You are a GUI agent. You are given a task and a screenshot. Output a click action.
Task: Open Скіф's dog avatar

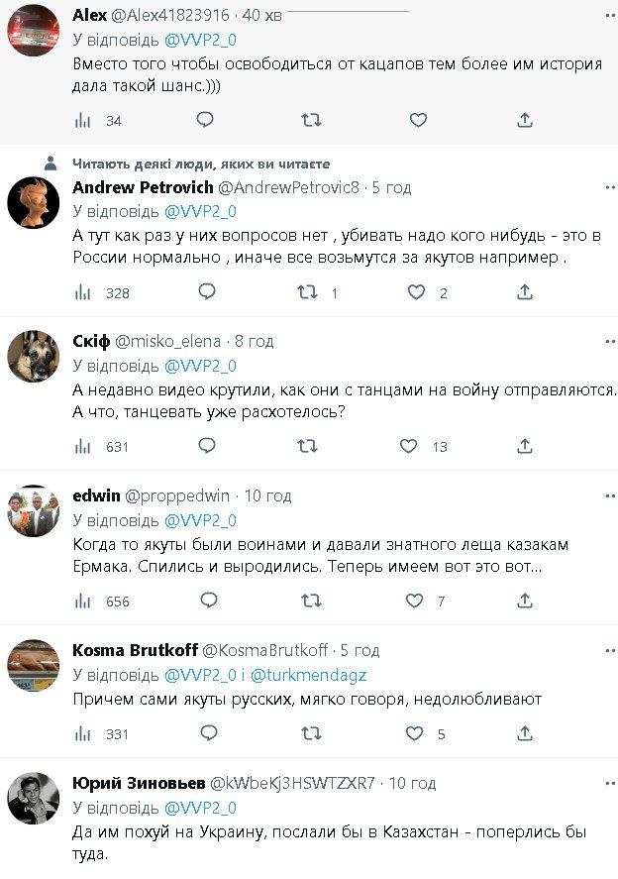point(34,355)
